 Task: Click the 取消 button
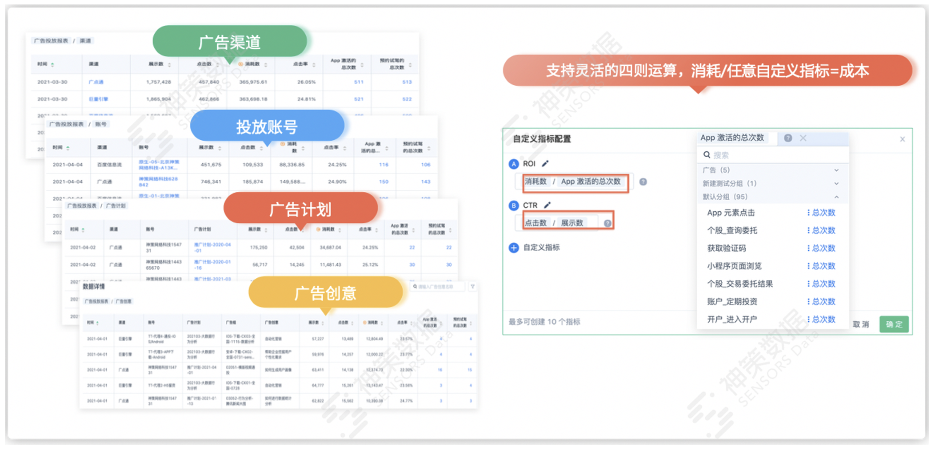[x=861, y=324]
